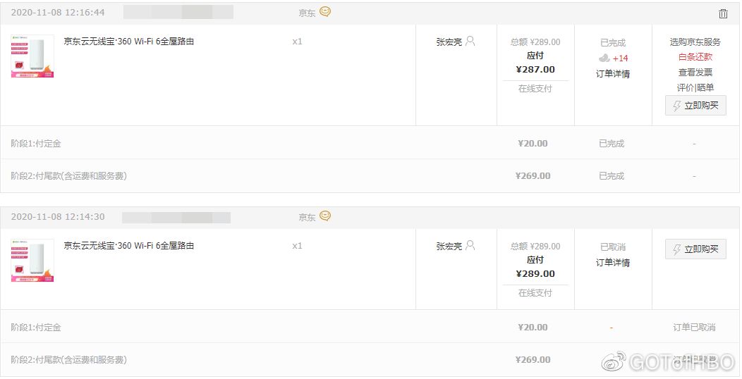Click the chat icon beside 京东 in the cancelled order

[x=325, y=216]
